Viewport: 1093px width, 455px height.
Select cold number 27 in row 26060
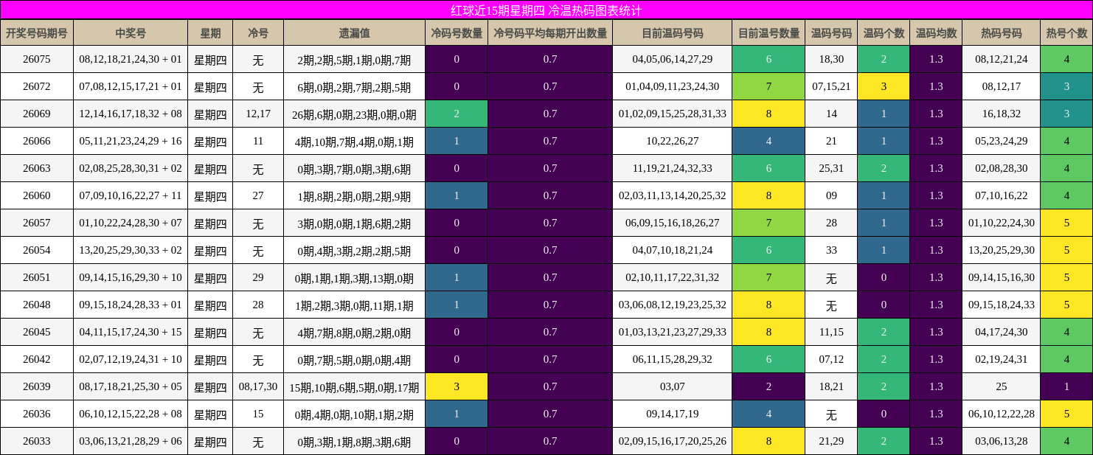click(x=258, y=195)
